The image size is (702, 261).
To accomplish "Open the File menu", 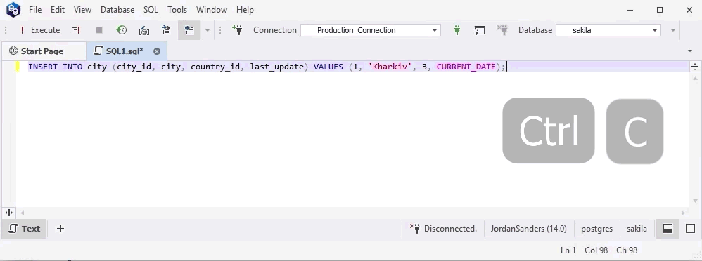I will (35, 9).
